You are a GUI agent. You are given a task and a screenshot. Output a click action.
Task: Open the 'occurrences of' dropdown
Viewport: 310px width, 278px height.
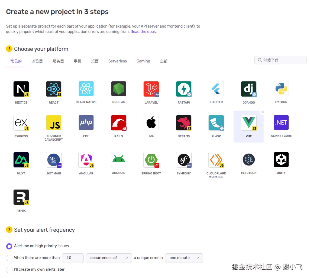pyautogui.click(x=109, y=258)
